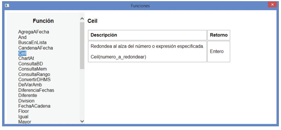Open the Division function entry
281x130 pixels.
coord(26,101)
